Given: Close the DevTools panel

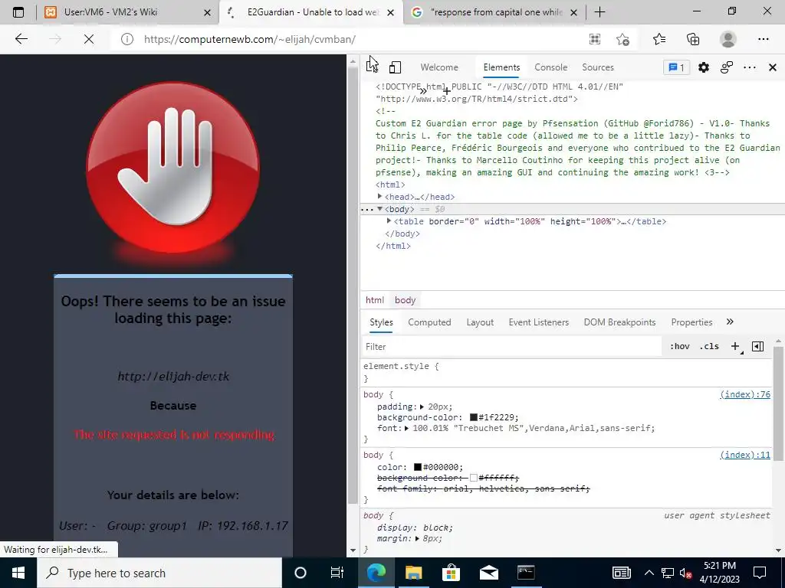Looking at the screenshot, I should pos(773,67).
